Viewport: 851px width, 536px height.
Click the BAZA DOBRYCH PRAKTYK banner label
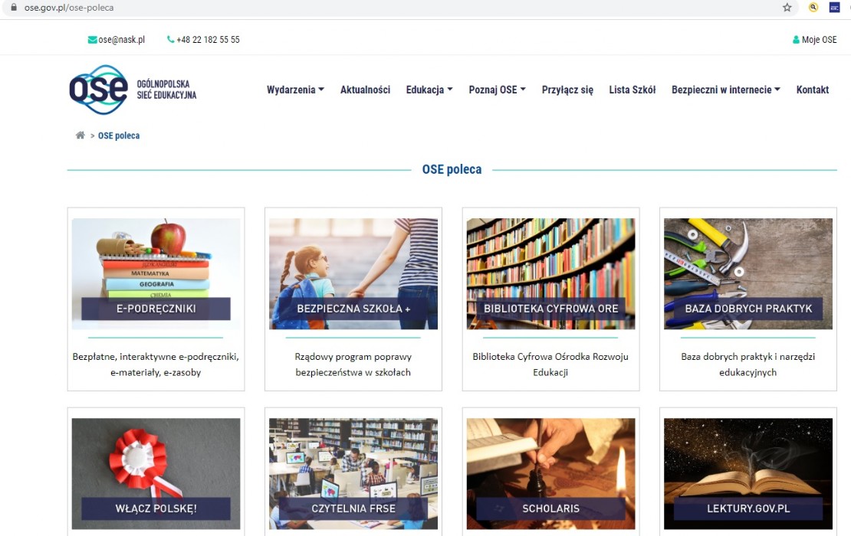coord(748,309)
